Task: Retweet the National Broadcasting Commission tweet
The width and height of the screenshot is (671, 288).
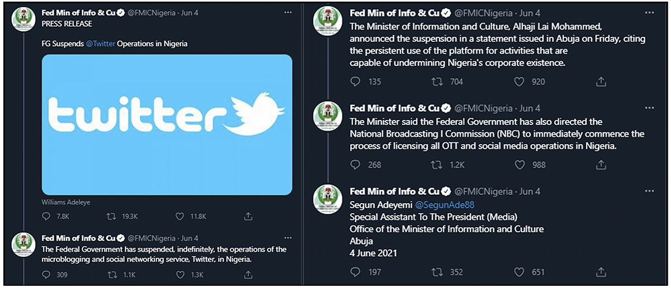Action: click(437, 164)
